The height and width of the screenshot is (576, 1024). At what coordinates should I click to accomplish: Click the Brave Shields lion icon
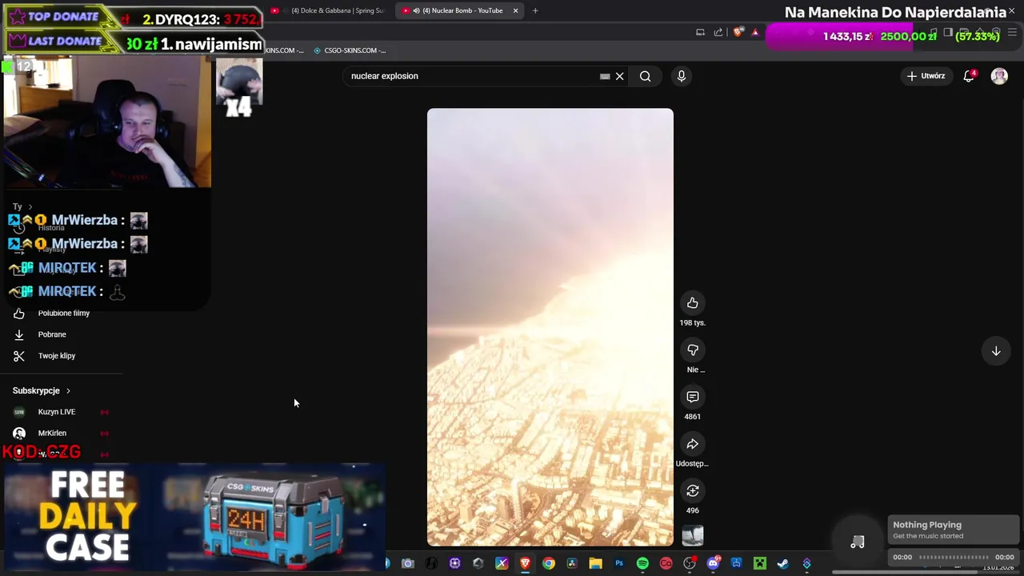(738, 32)
